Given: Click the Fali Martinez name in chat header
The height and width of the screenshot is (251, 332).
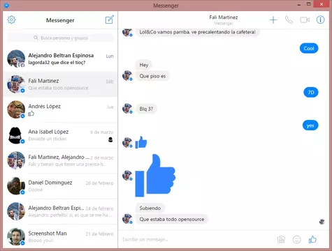Looking at the screenshot, I should pyautogui.click(x=224, y=17).
